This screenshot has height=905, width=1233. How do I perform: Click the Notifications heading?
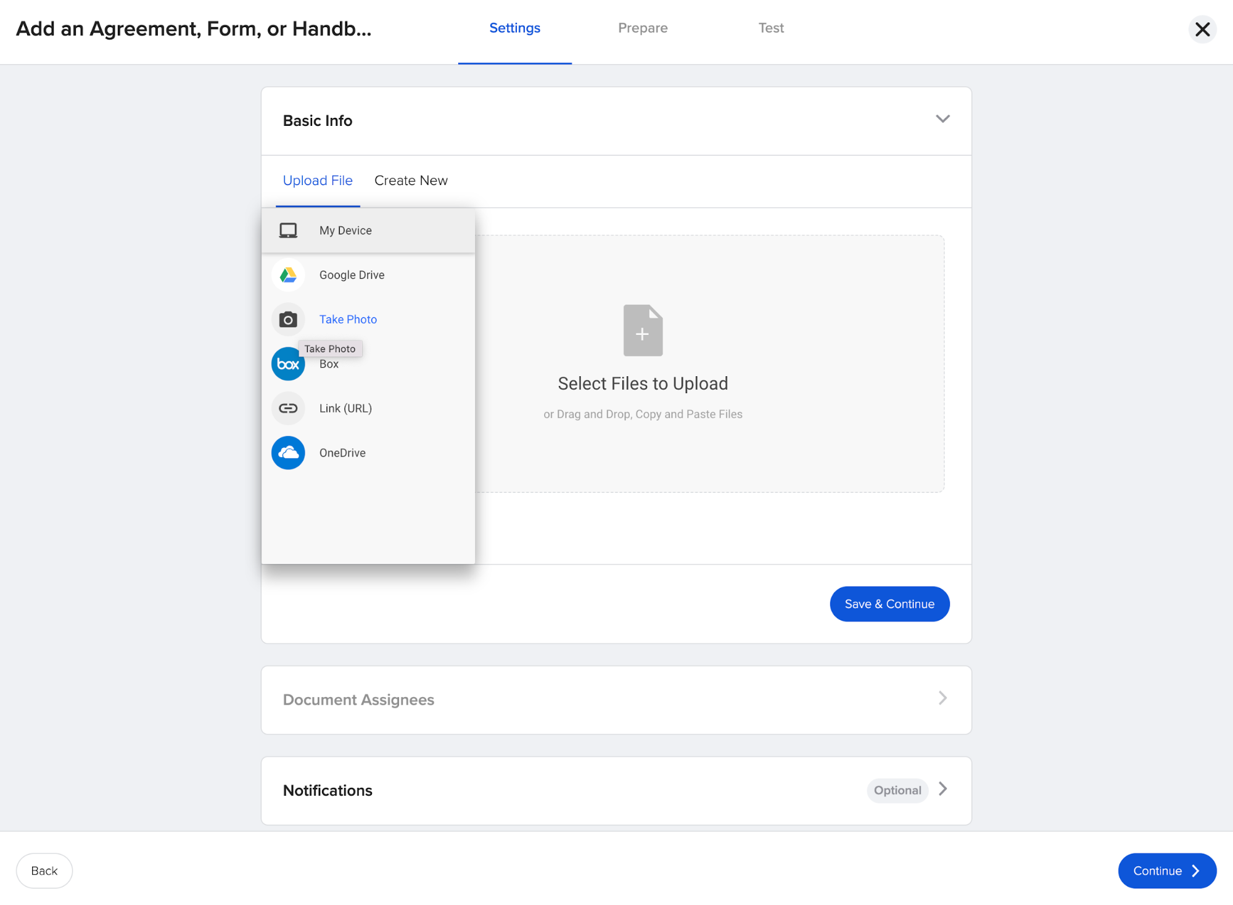coord(328,791)
